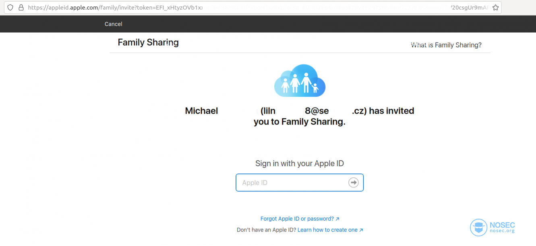Open the padlock site security info
Viewport: 536px width, 246px height.
click(21, 8)
